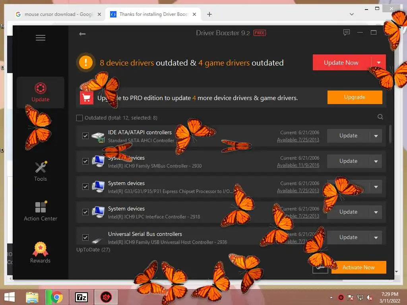
Task: Uncheck the IDE ATA/ATAPI controllers checkbox
Action: 85,136
